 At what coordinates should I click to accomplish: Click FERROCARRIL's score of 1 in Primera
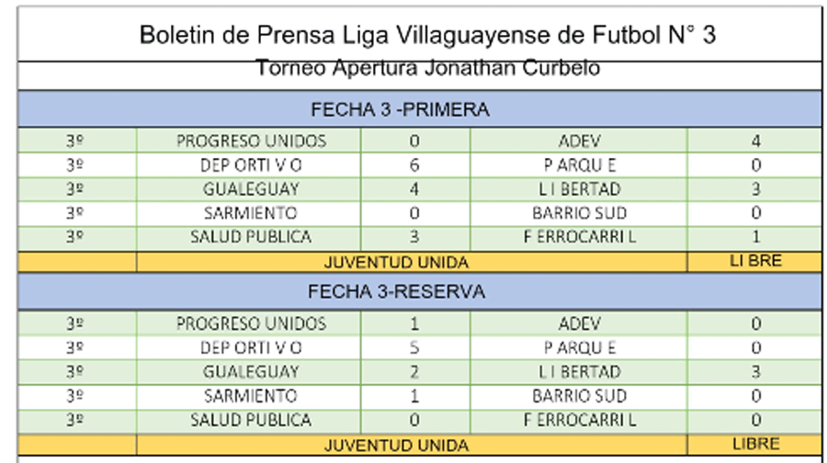coord(755,237)
